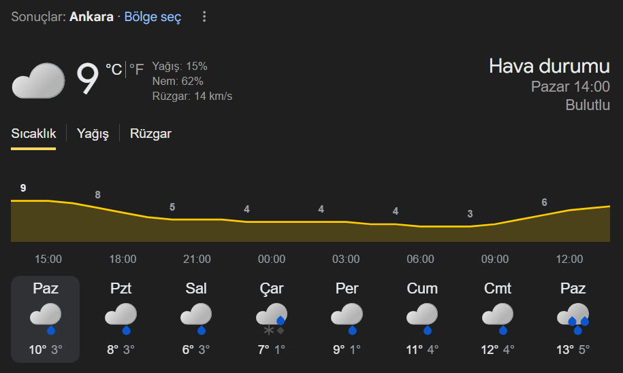Select the Sıcaklık tab

[33, 134]
